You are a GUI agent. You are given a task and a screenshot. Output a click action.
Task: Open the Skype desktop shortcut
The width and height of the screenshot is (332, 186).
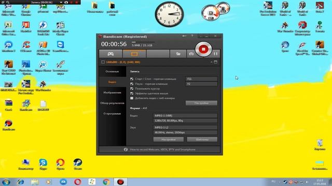pyautogui.click(x=43, y=164)
